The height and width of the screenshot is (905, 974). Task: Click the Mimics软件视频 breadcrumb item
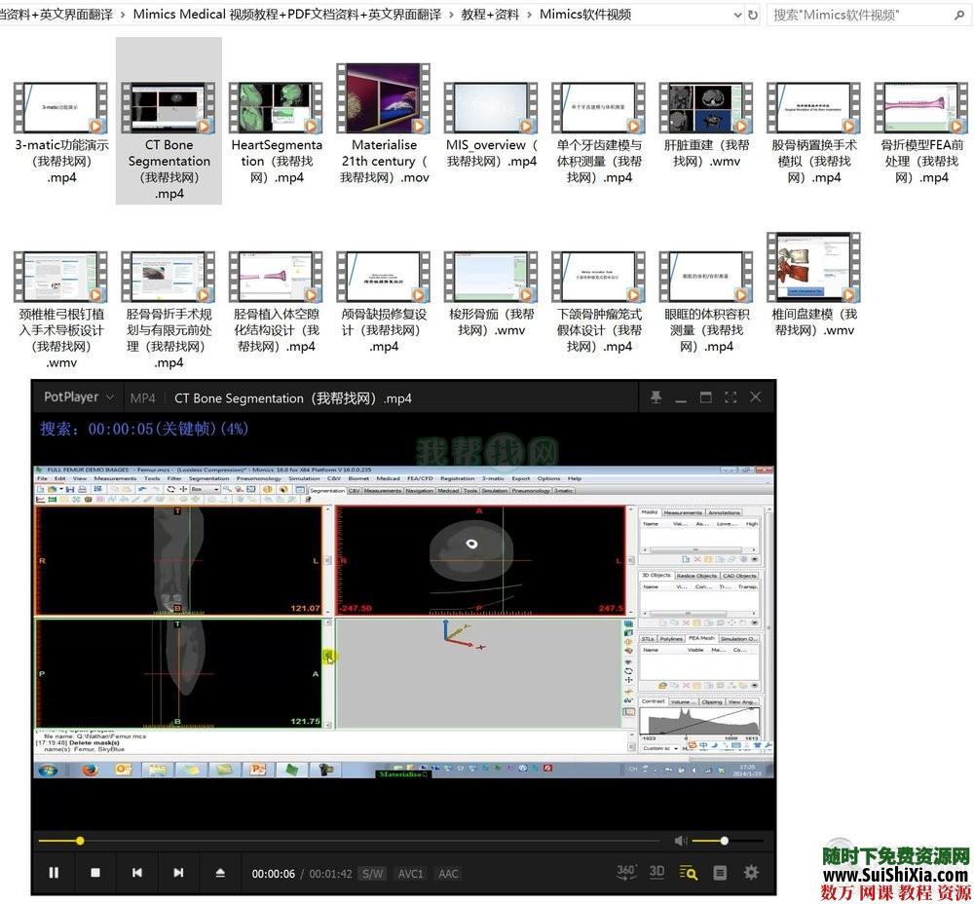pos(584,15)
